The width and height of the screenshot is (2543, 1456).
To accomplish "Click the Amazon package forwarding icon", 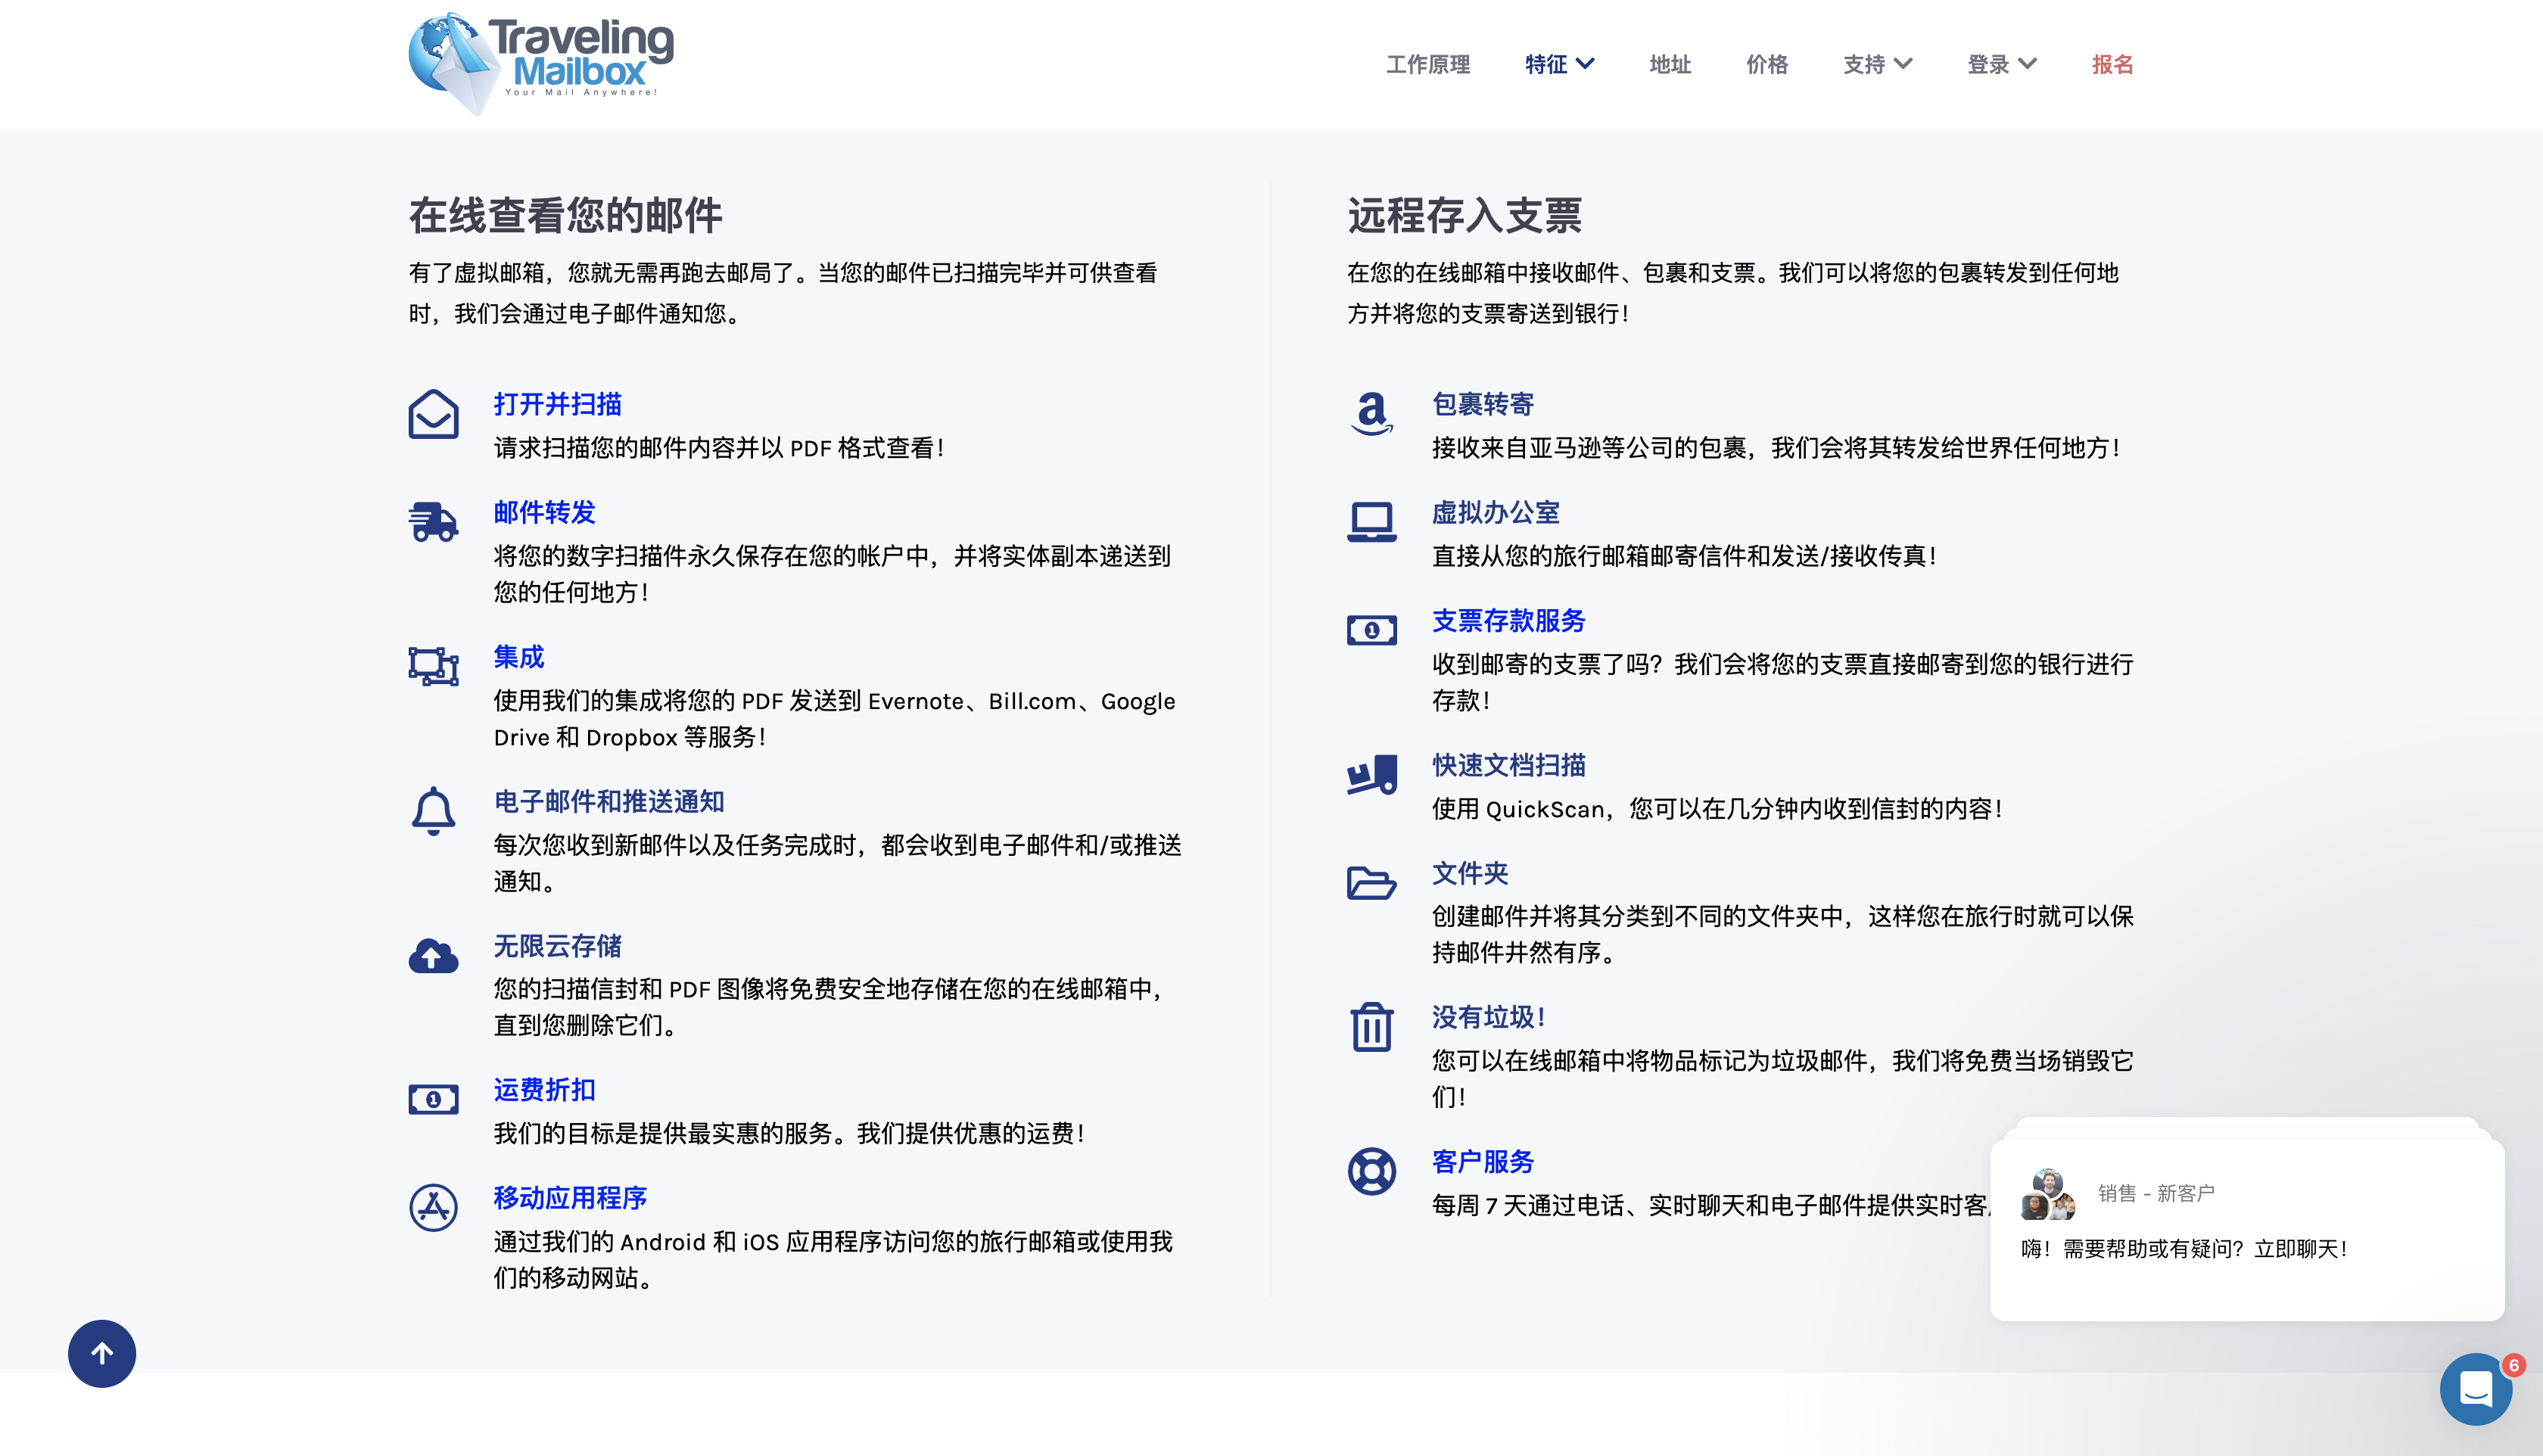I will [x=1371, y=413].
